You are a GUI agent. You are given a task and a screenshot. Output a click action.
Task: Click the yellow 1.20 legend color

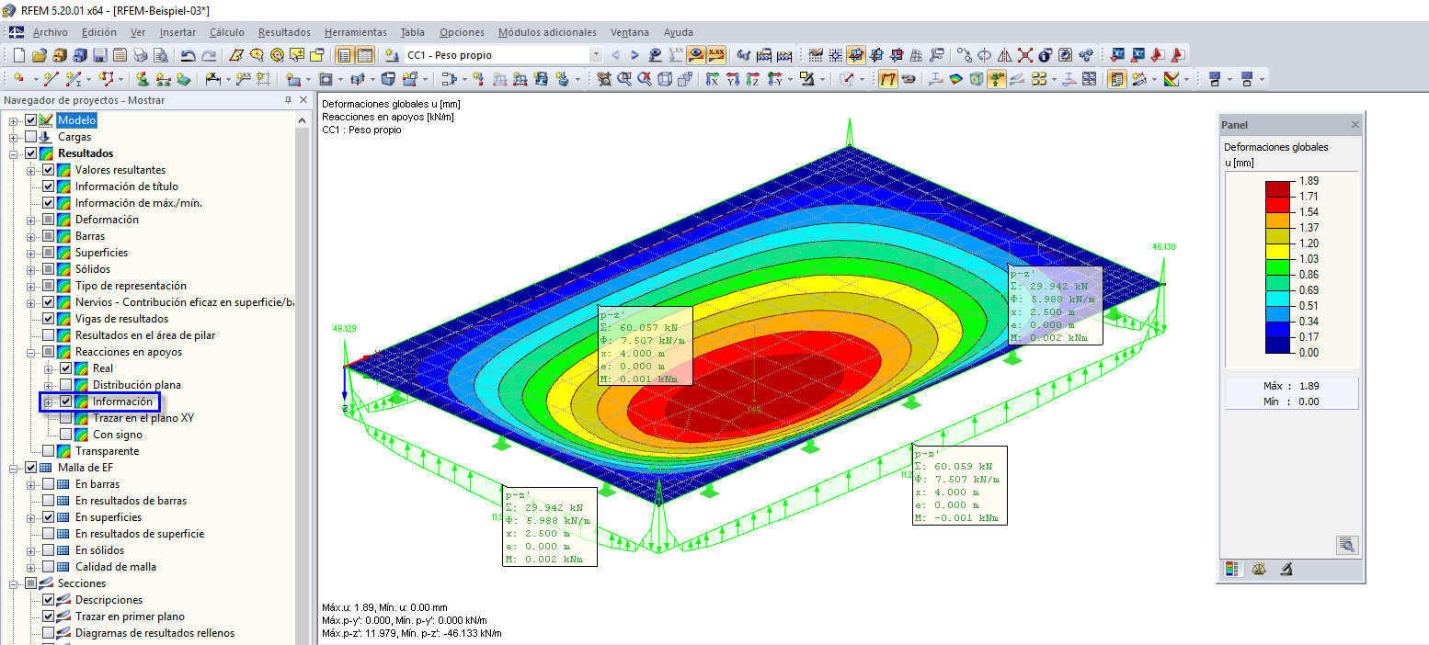click(1278, 252)
